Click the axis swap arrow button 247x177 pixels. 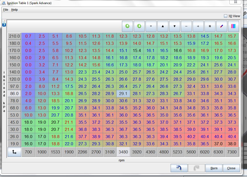pos(14,152)
